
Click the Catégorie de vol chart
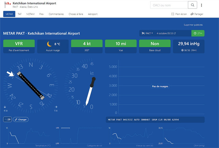pos(79,137)
